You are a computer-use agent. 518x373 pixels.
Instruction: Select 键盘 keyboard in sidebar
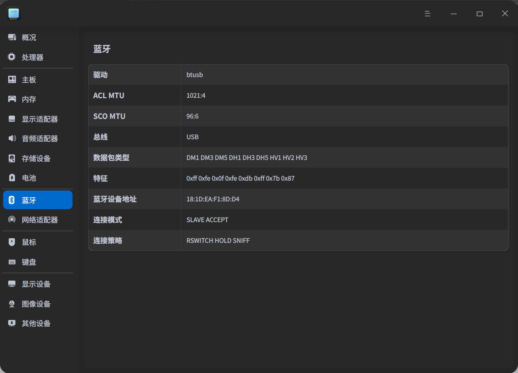(x=29, y=262)
